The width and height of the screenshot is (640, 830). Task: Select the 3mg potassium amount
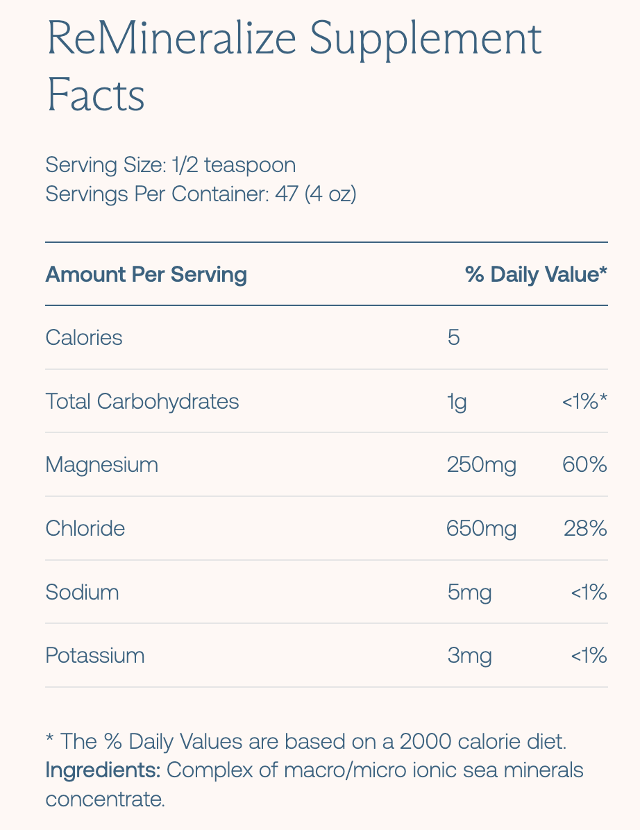point(470,657)
